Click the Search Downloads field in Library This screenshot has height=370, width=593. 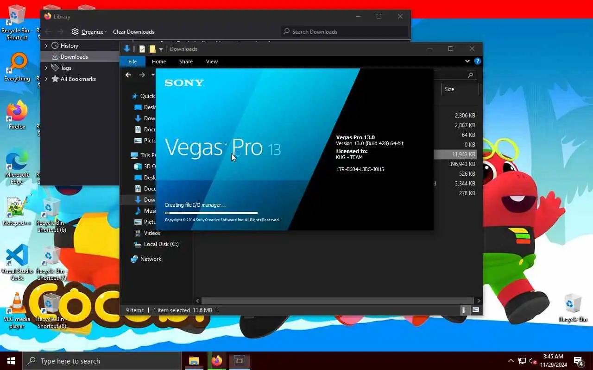344,31
